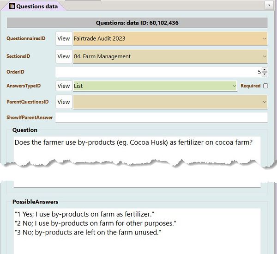Screen dimensions: 277x254
Task: Expand the Fairtrade Audit 2023 dropdown
Action: tap(264, 38)
